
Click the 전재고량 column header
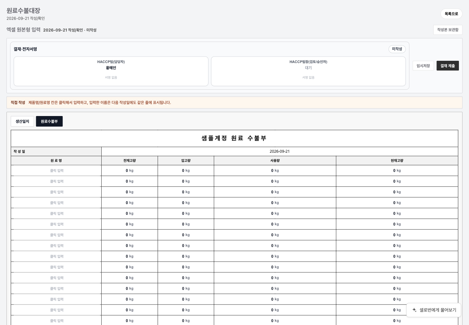click(x=130, y=161)
